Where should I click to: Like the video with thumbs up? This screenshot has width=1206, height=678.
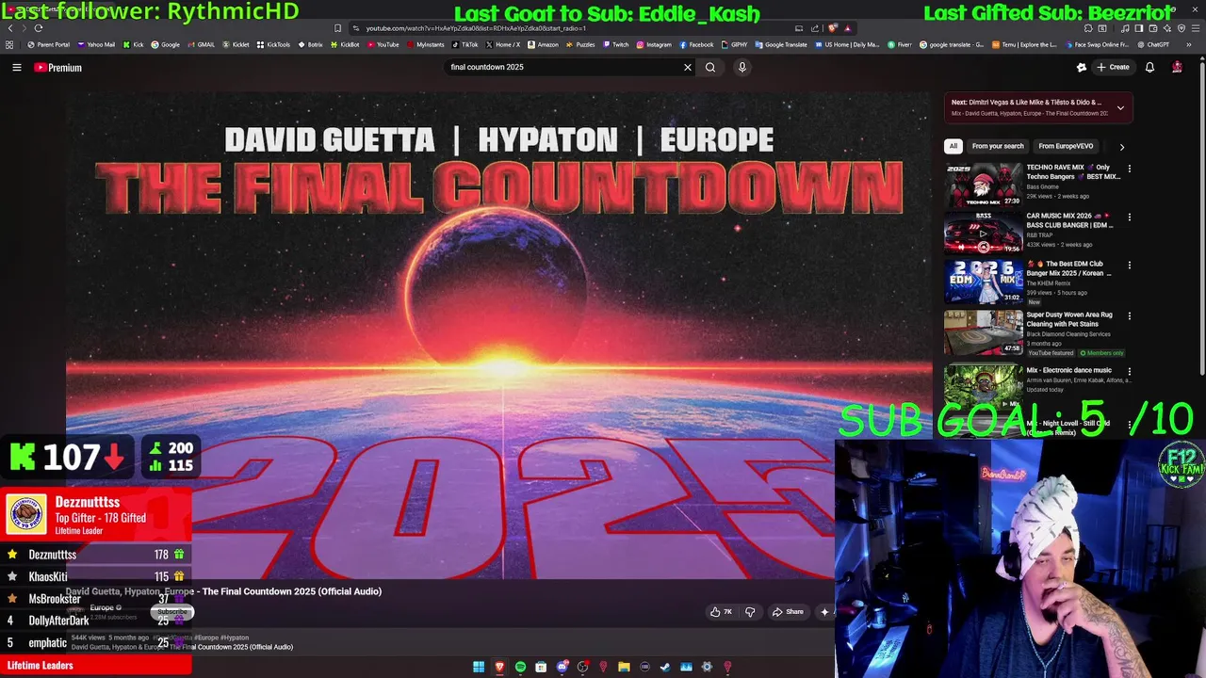point(721,612)
